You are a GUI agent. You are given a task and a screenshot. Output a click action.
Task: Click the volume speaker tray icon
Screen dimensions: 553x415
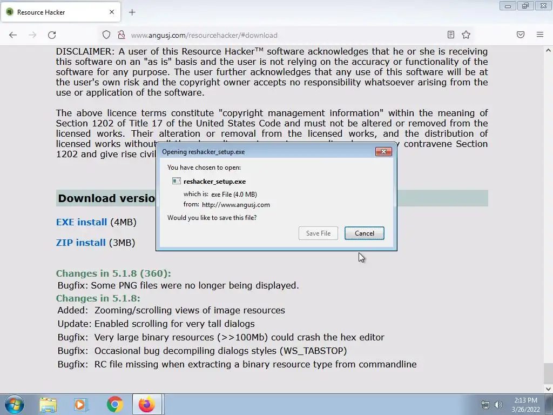[x=498, y=405]
